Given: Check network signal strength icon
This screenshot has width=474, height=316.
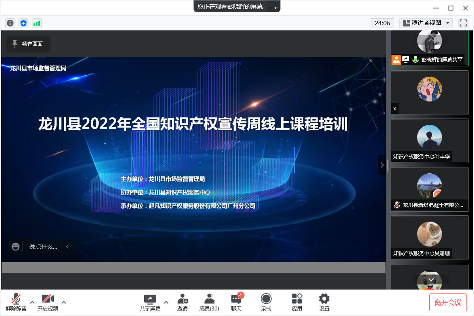Looking at the screenshot, I should (37, 23).
